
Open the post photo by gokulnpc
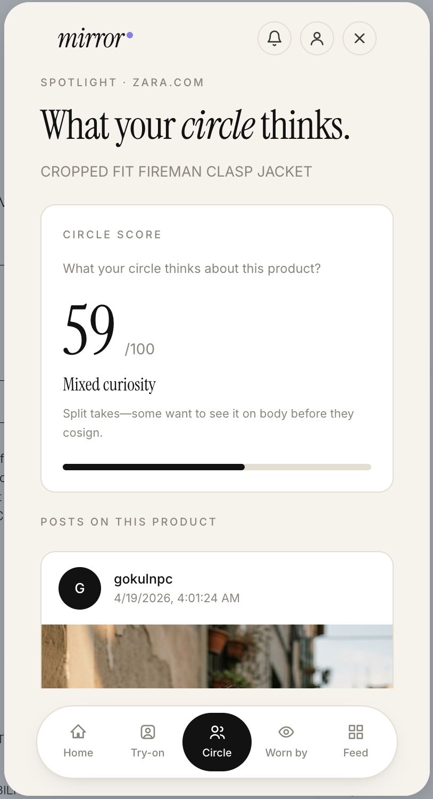click(217, 656)
